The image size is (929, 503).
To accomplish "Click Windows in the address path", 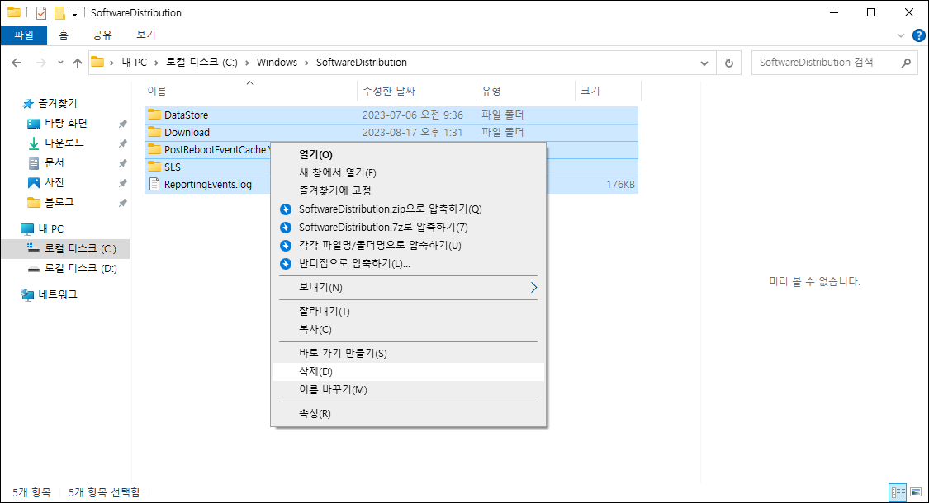I will click(277, 62).
